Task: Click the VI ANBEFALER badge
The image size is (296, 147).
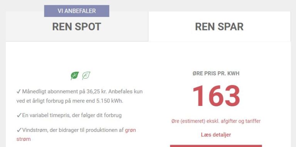Action: [x=77, y=11]
